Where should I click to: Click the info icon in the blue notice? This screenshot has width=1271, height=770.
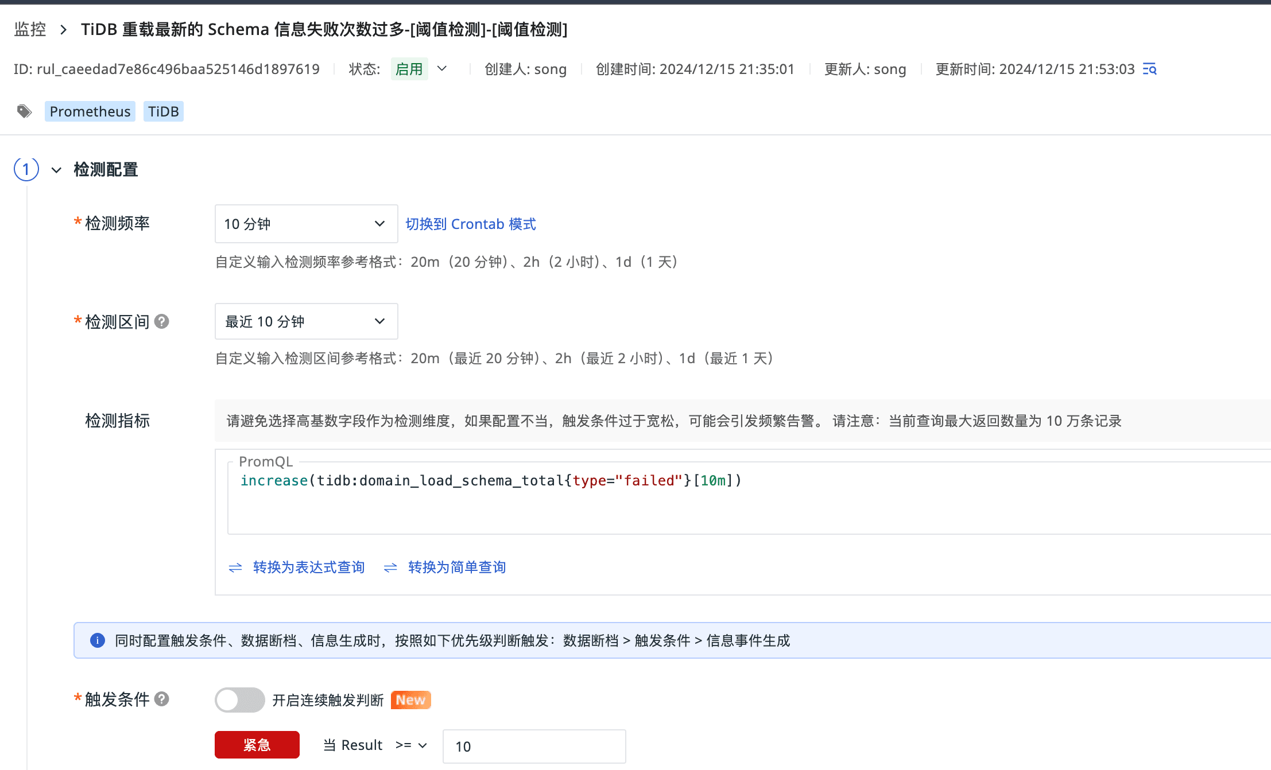click(98, 640)
